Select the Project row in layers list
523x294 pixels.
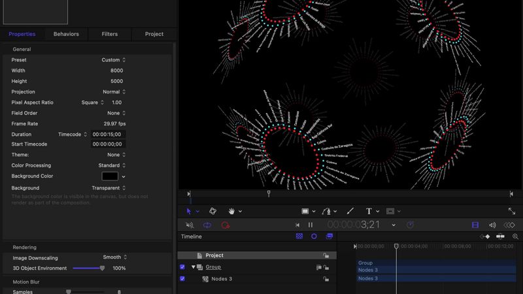point(257,255)
